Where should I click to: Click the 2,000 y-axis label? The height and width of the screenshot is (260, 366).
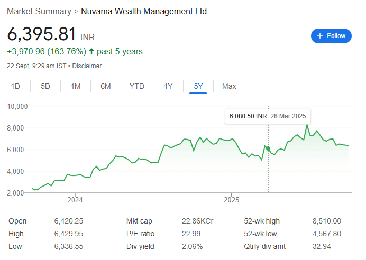pyautogui.click(x=15, y=193)
